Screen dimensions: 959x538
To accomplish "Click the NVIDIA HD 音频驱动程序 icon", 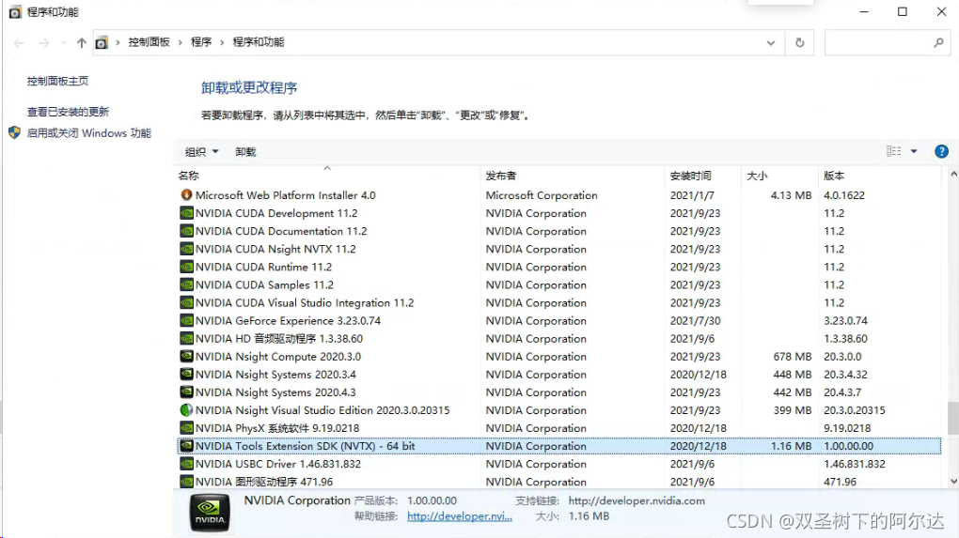I will [186, 338].
